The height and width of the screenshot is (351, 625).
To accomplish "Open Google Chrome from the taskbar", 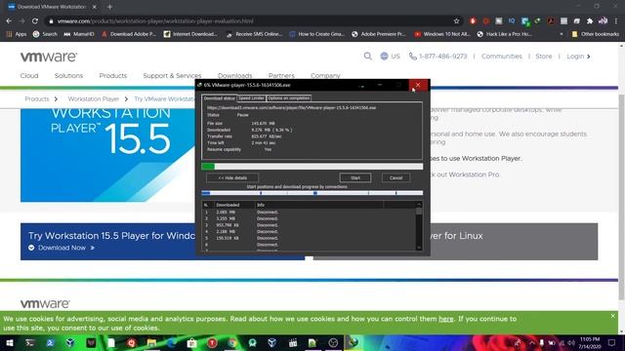I will click(x=232, y=342).
